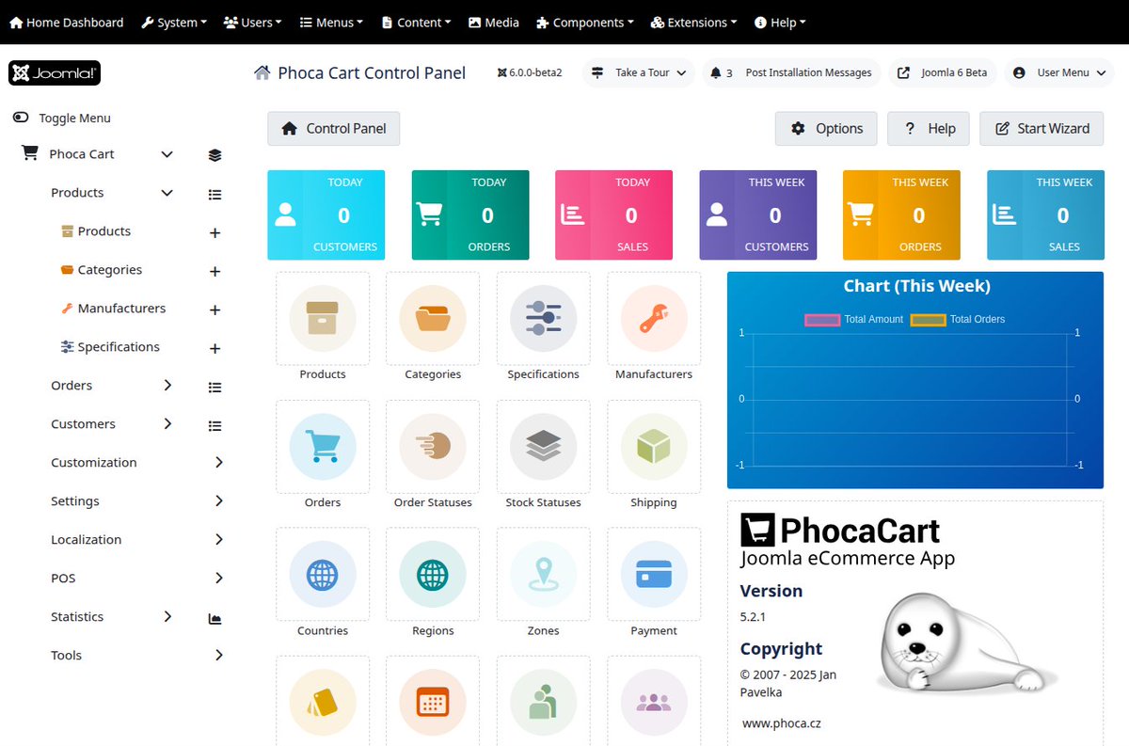Open the Extensions menu
This screenshot has height=746, width=1129.
pyautogui.click(x=693, y=22)
